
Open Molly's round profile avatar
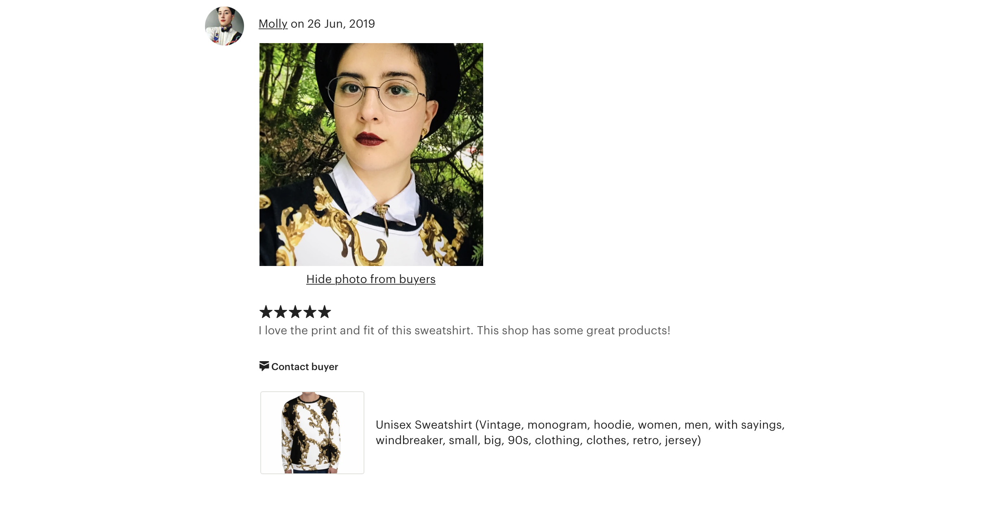pyautogui.click(x=225, y=26)
